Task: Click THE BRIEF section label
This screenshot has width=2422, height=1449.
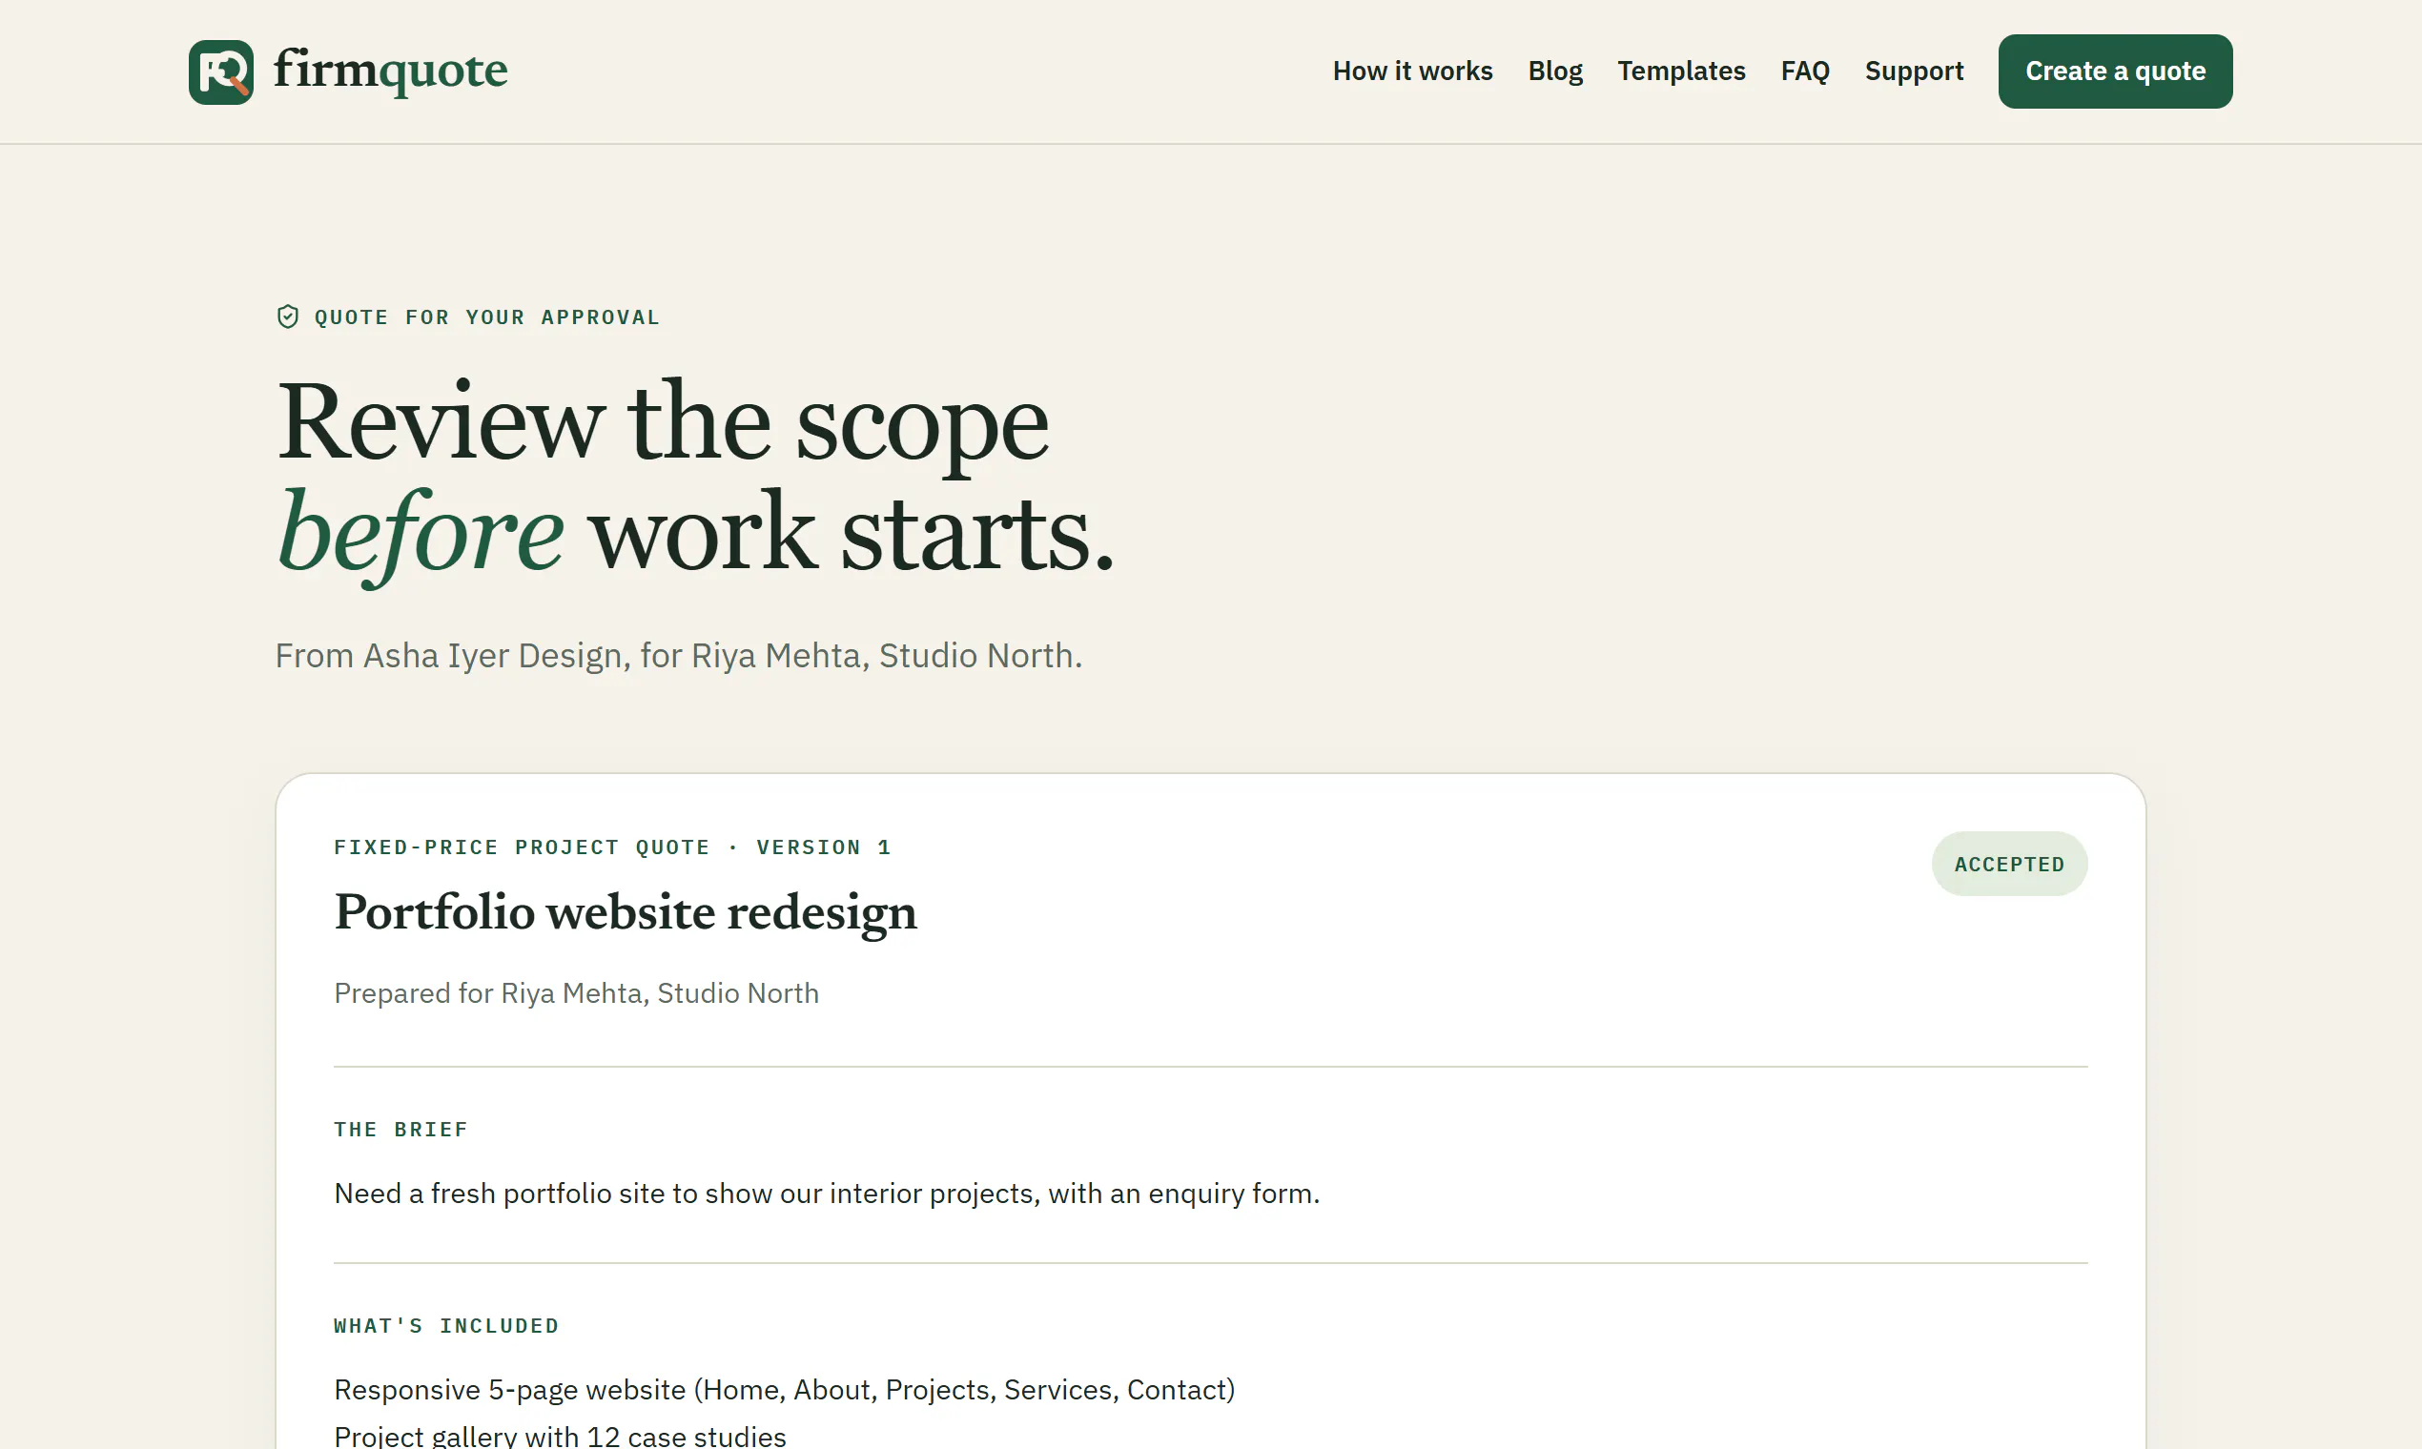Action: tap(400, 1130)
